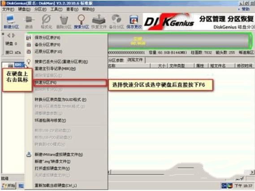
Task: Open the 工具 menu in menu bar
Action: (56, 9)
